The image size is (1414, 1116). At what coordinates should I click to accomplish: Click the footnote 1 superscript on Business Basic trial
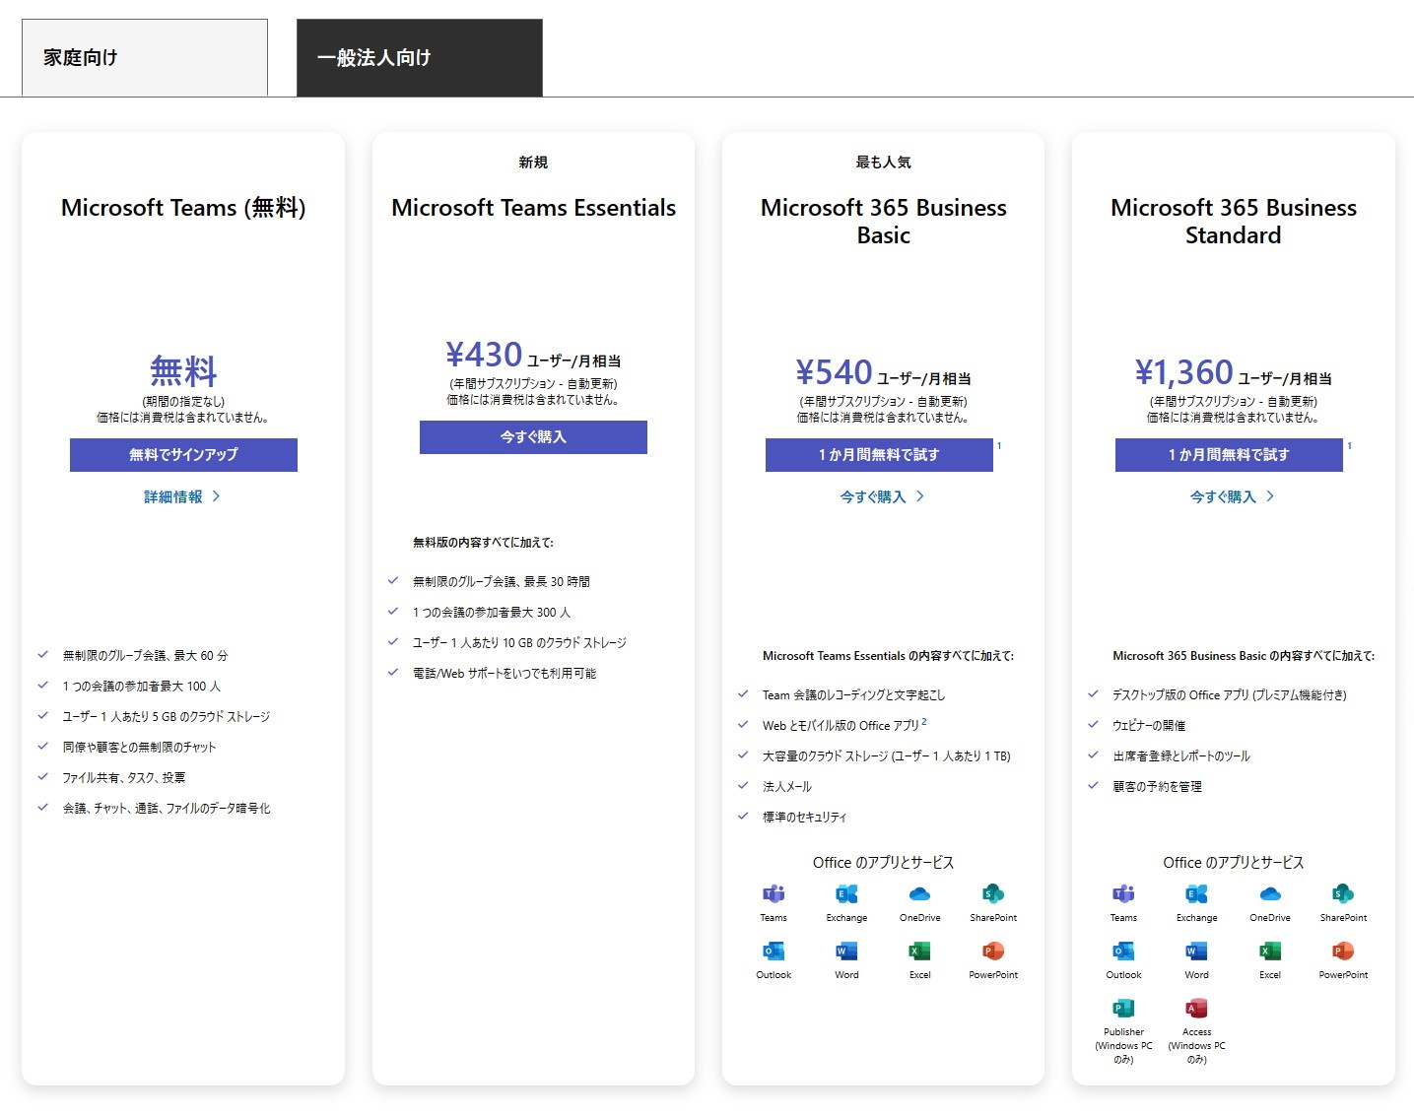tap(999, 446)
